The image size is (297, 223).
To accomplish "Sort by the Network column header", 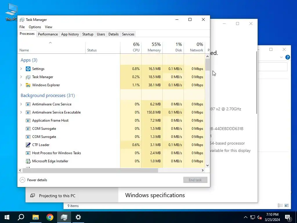I will click(x=194, y=47).
